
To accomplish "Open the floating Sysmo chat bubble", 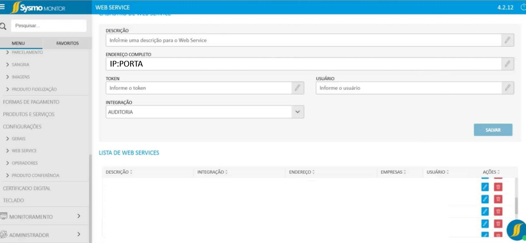I will click(x=517, y=231).
